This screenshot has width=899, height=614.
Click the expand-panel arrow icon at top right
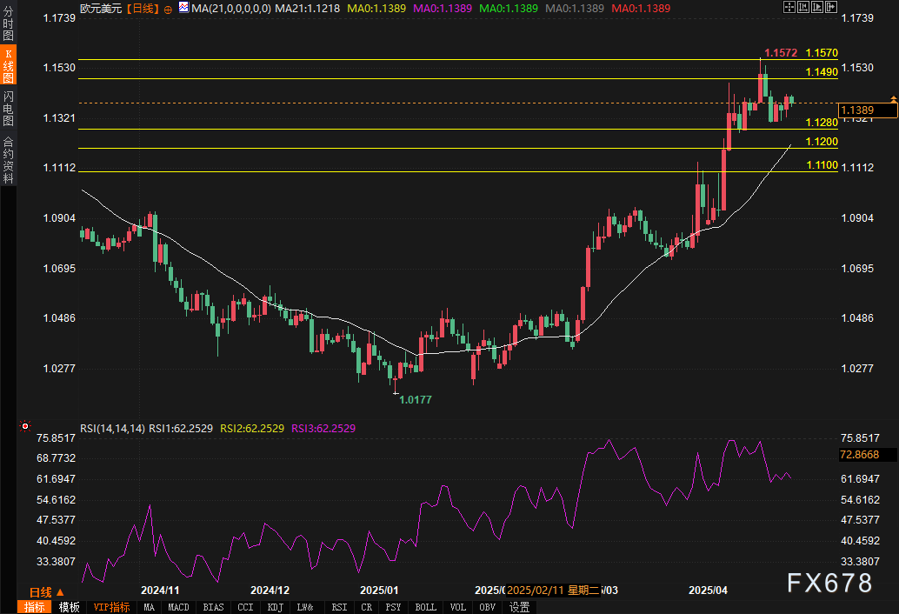pos(831,8)
